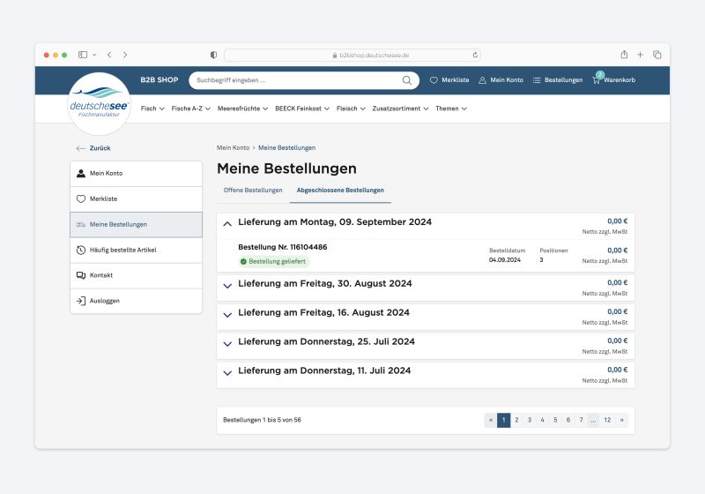Expand the 30. August 2024 delivery
Screen dimensions: 705x494
(x=227, y=285)
